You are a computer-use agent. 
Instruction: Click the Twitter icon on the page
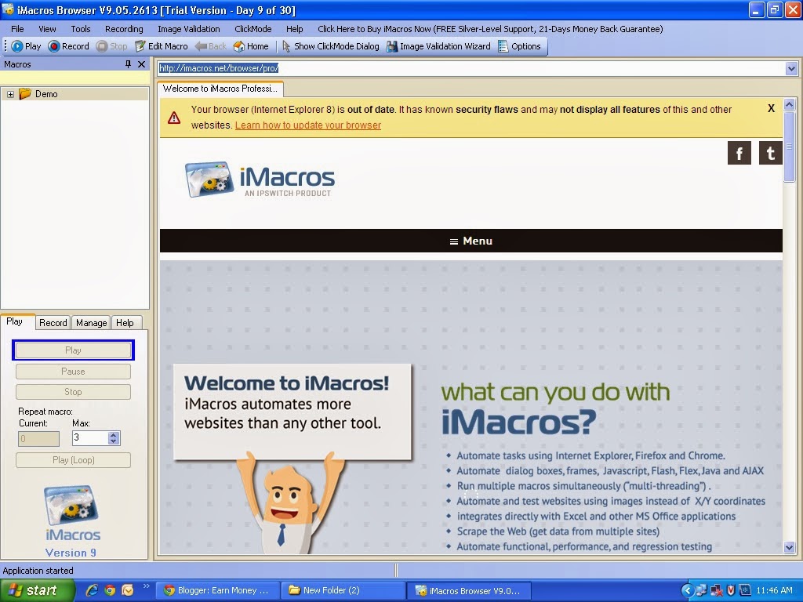point(770,153)
